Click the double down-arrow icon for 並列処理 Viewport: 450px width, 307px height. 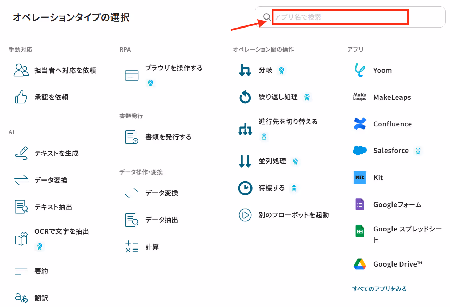click(245, 161)
